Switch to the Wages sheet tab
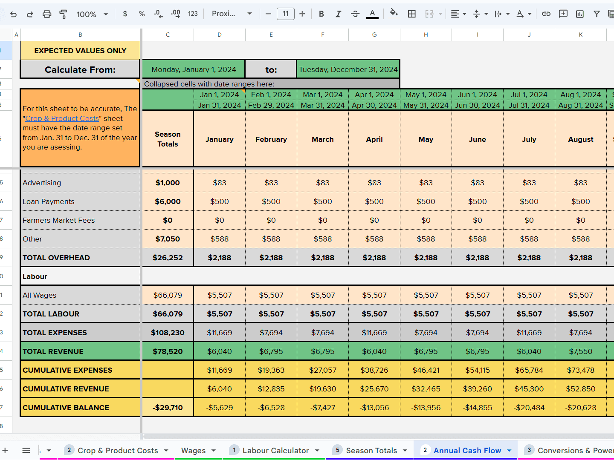Viewport: 614px width, 460px height. coord(194,450)
